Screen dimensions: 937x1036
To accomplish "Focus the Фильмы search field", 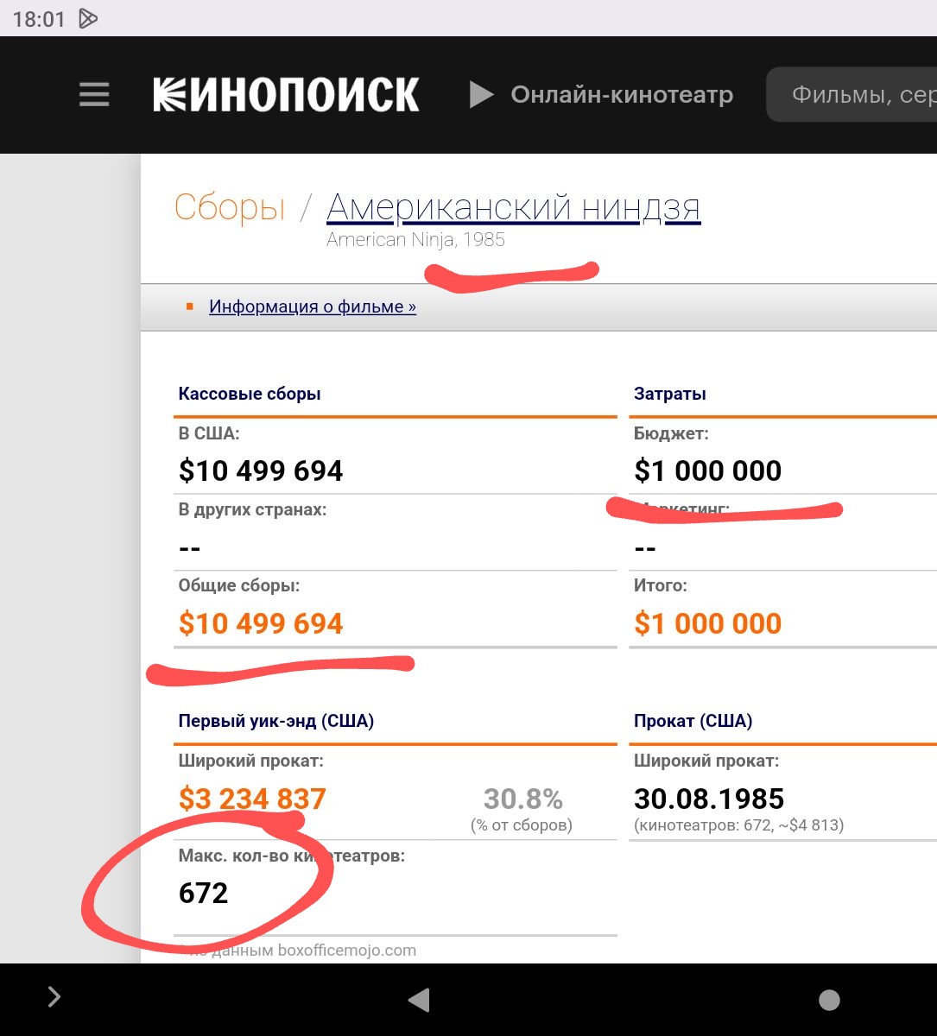I will tap(852, 94).
